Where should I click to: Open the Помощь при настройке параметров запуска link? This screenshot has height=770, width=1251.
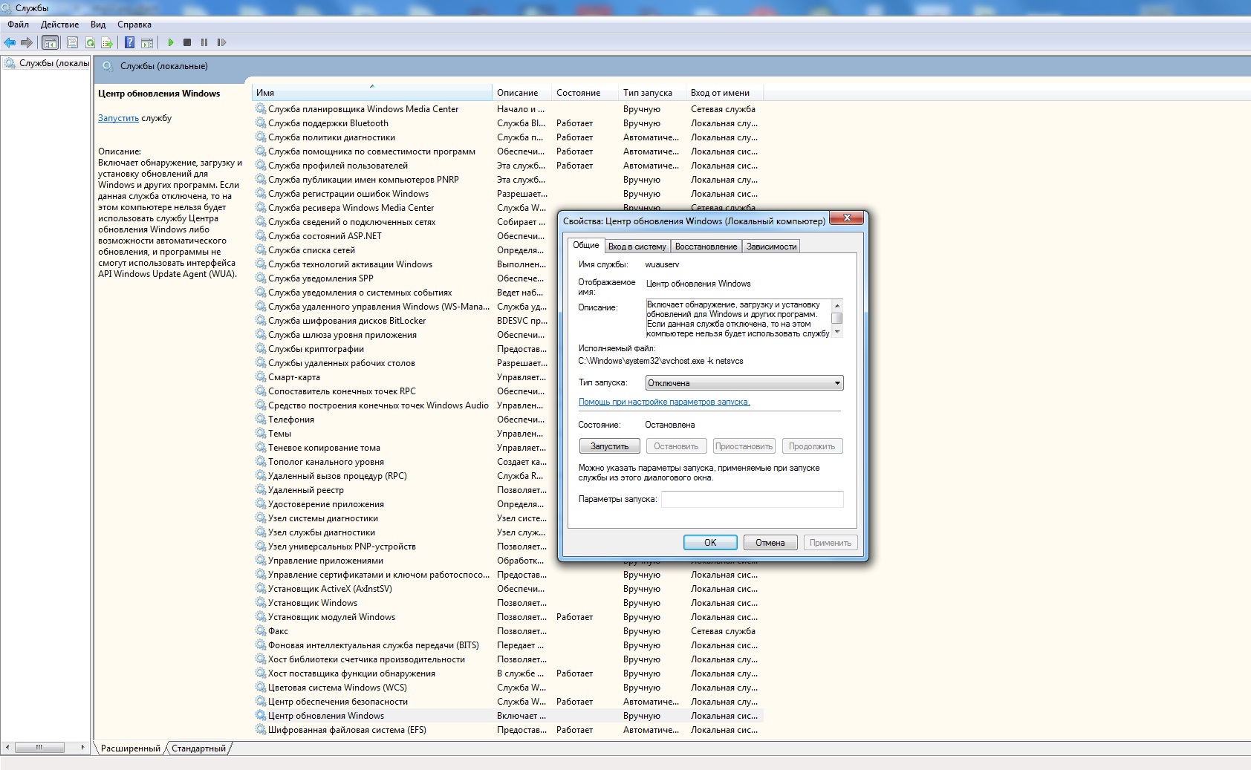664,402
